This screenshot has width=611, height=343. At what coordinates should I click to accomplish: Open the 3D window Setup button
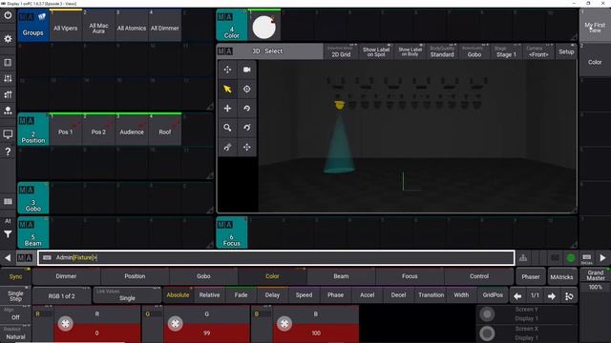pyautogui.click(x=566, y=51)
